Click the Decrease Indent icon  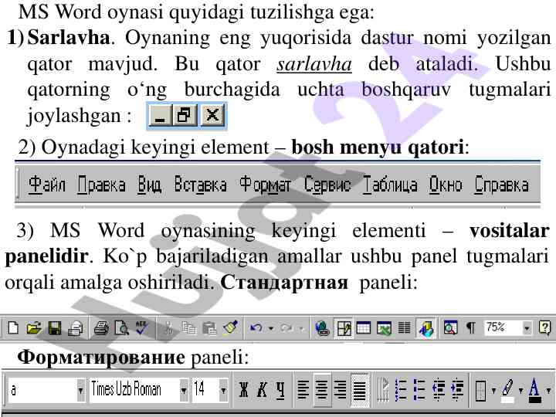pyautogui.click(x=439, y=390)
